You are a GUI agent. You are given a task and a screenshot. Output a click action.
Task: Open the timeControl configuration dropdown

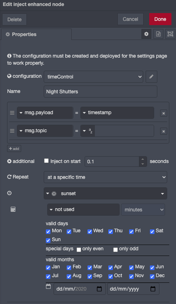tap(93, 77)
